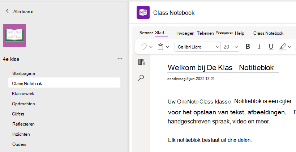Open more options for 4e klas
This screenshot has height=152, width=296.
120,59
